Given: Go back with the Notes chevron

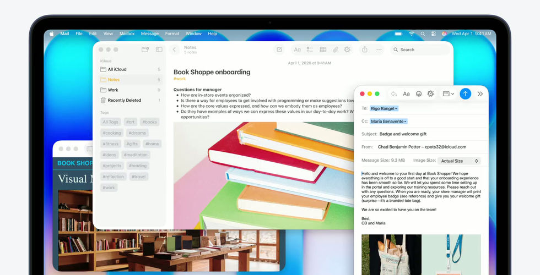Looking at the screenshot, I should coord(174,50).
